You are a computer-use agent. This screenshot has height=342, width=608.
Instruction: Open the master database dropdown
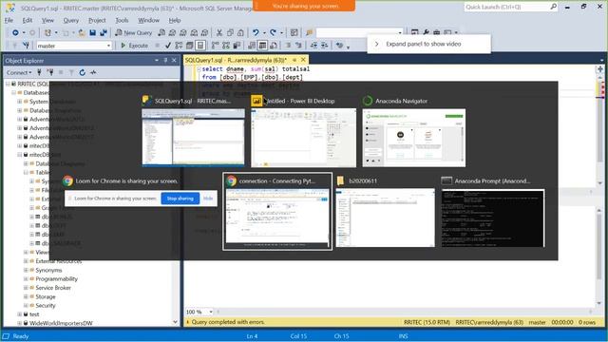(108, 46)
